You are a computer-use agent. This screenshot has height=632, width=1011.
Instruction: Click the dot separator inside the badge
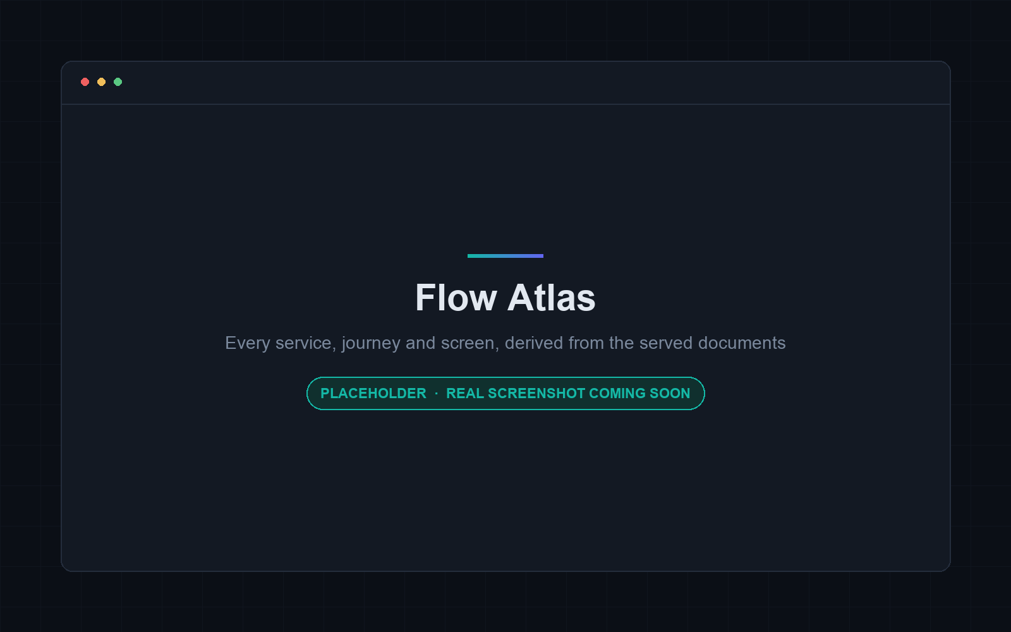[436, 393]
